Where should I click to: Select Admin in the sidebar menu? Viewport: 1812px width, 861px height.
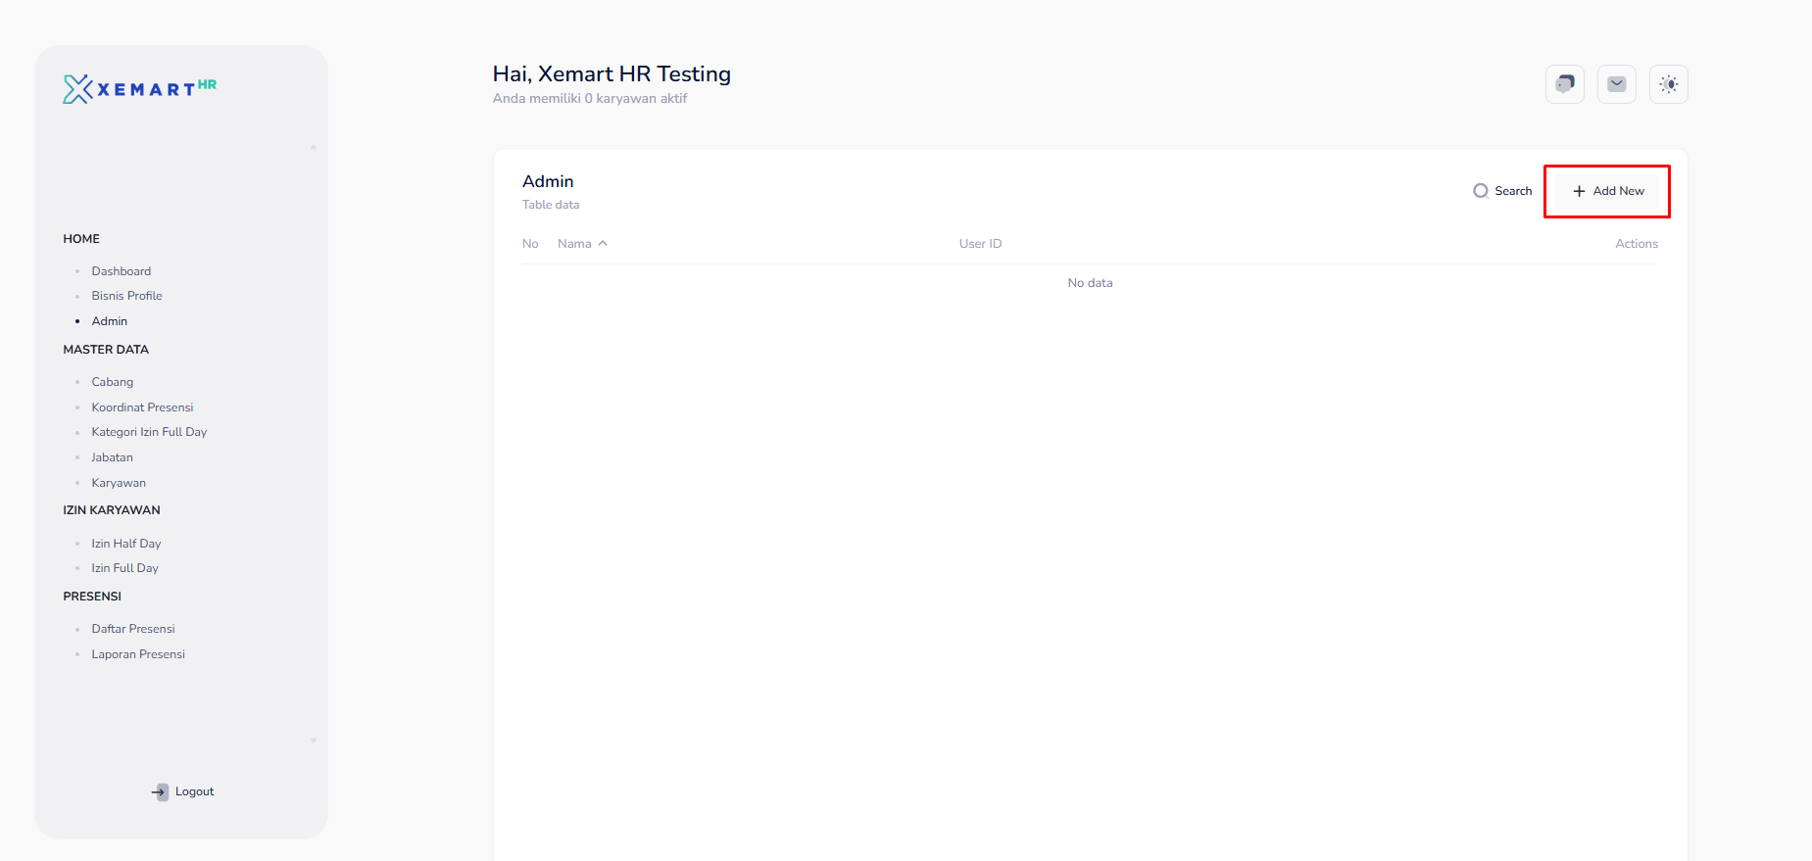pyautogui.click(x=109, y=321)
